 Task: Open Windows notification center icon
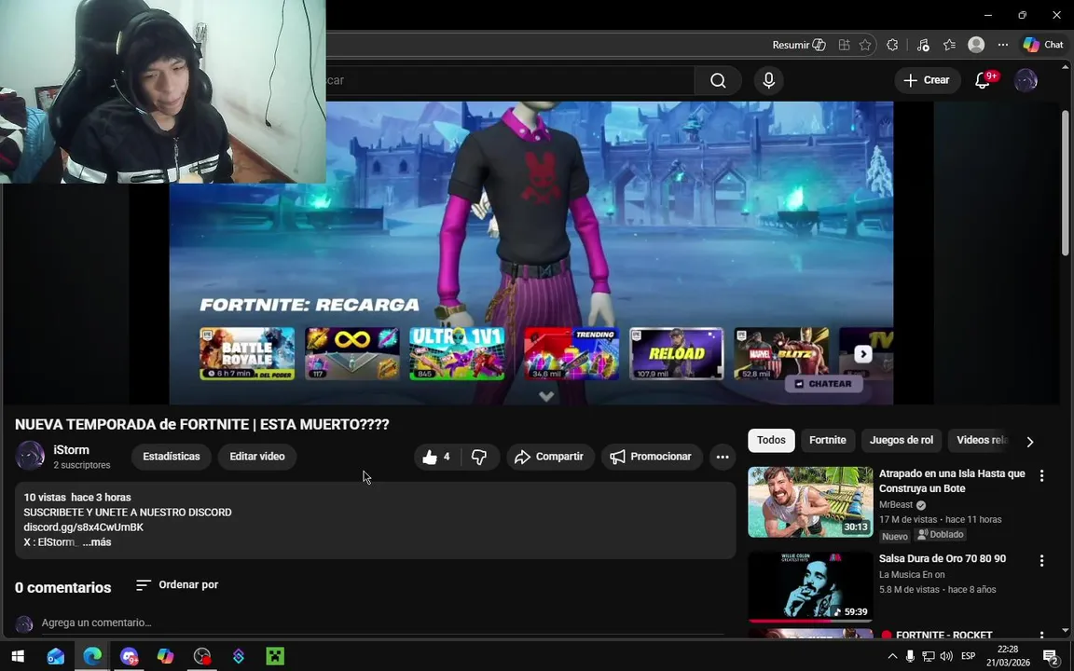1053,657
